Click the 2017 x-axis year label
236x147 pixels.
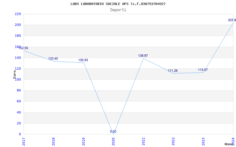(24, 142)
